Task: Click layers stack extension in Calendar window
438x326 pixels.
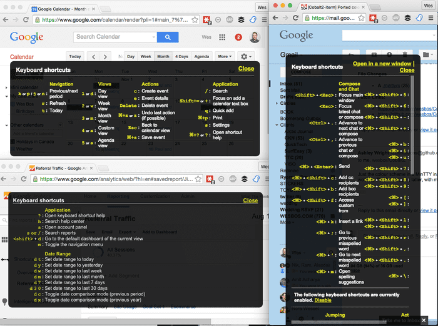Action: (241, 20)
